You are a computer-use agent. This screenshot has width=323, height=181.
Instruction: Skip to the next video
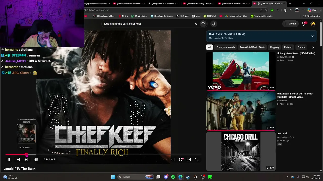coord(26,159)
